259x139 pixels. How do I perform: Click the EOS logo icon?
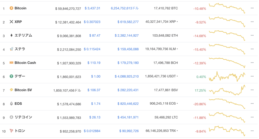11,104
